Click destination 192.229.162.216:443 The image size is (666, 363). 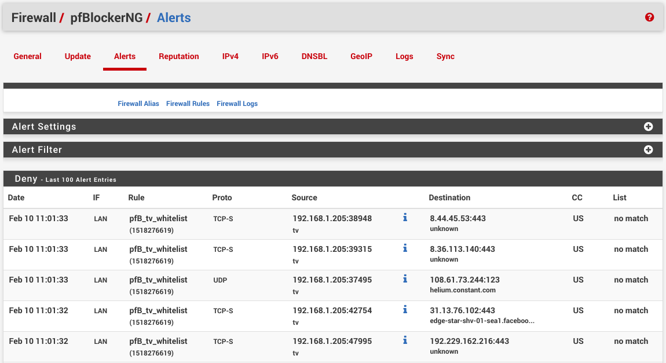(469, 341)
